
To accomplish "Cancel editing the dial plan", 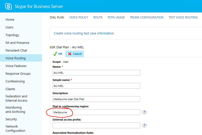I will tap(75, 54).
